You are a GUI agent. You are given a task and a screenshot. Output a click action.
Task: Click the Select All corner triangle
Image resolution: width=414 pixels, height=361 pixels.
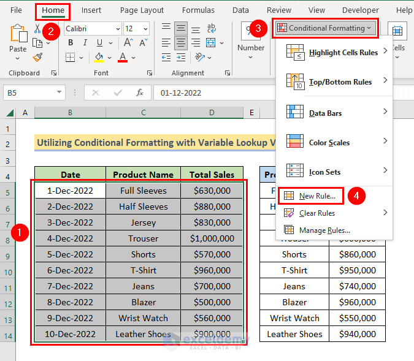10,113
